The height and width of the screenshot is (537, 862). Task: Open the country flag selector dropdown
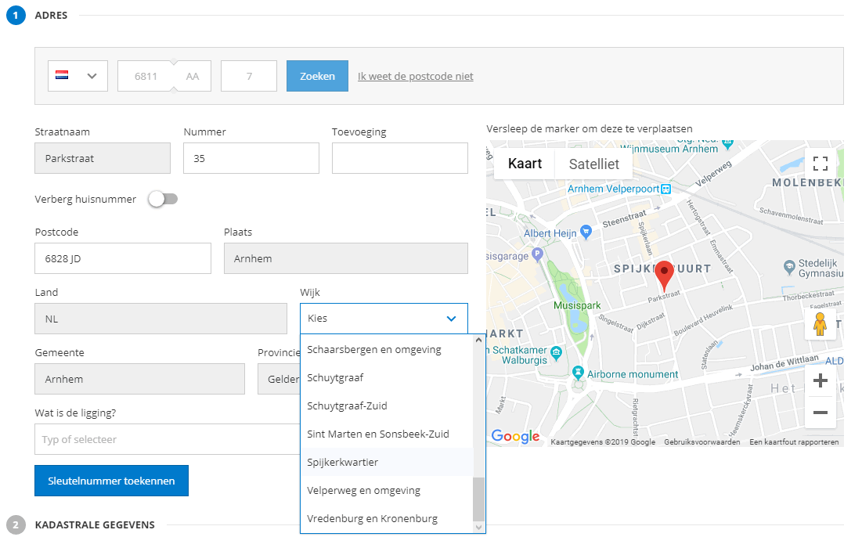[x=78, y=76]
